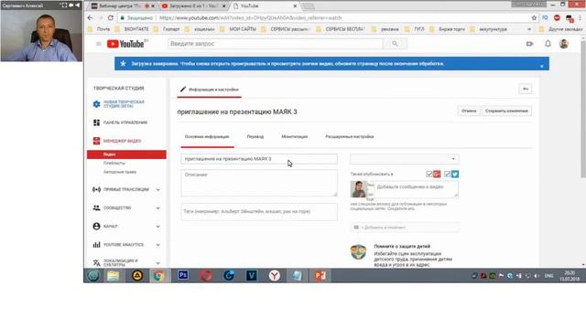
Task: Open the Playlists sidebar link
Action: (114, 163)
